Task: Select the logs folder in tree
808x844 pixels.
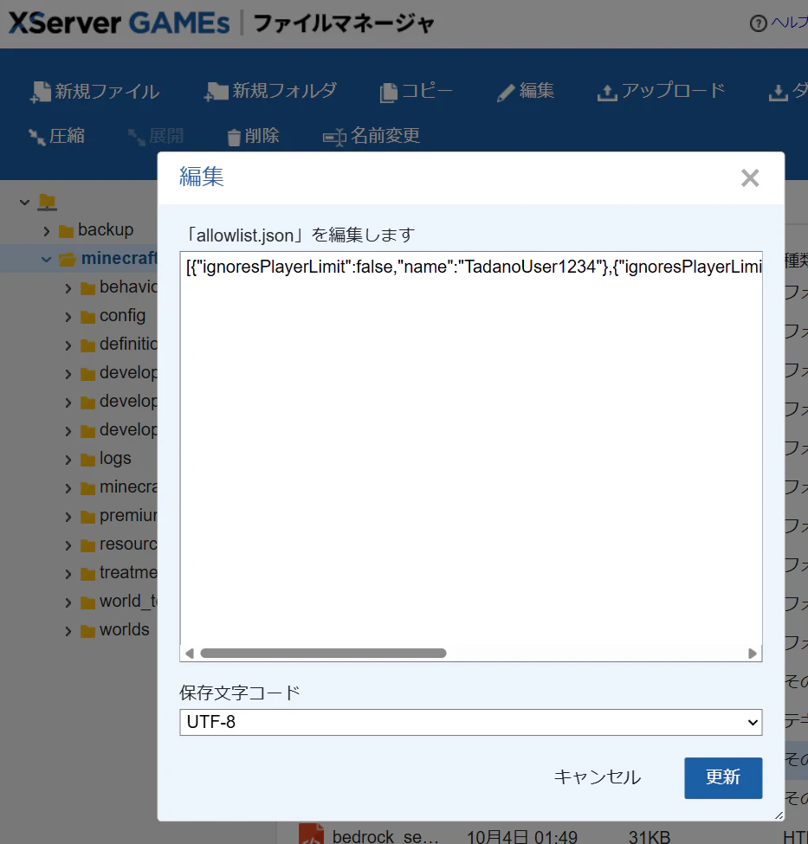Action: point(115,458)
